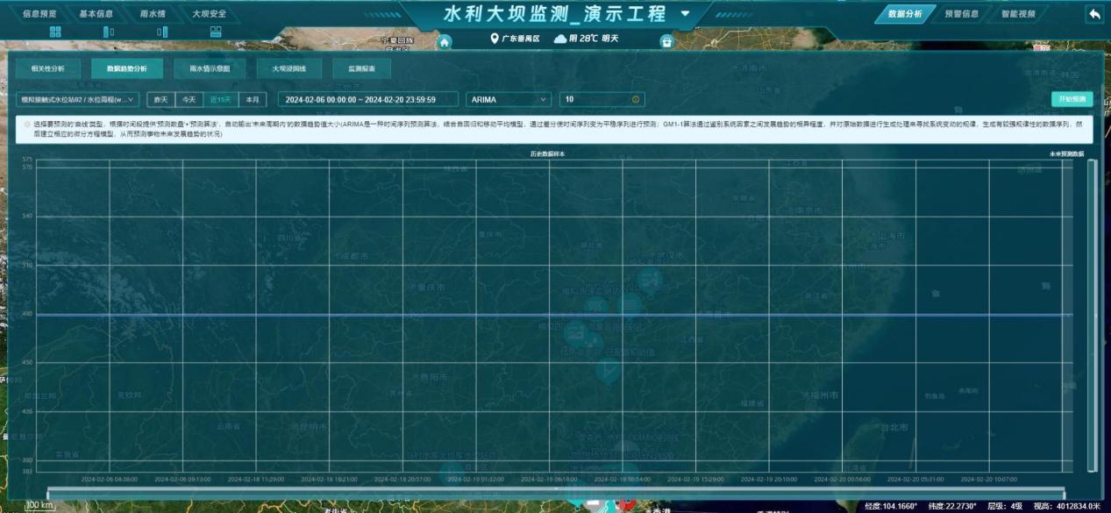Click the date range input field
1111x513 pixels.
click(368, 100)
